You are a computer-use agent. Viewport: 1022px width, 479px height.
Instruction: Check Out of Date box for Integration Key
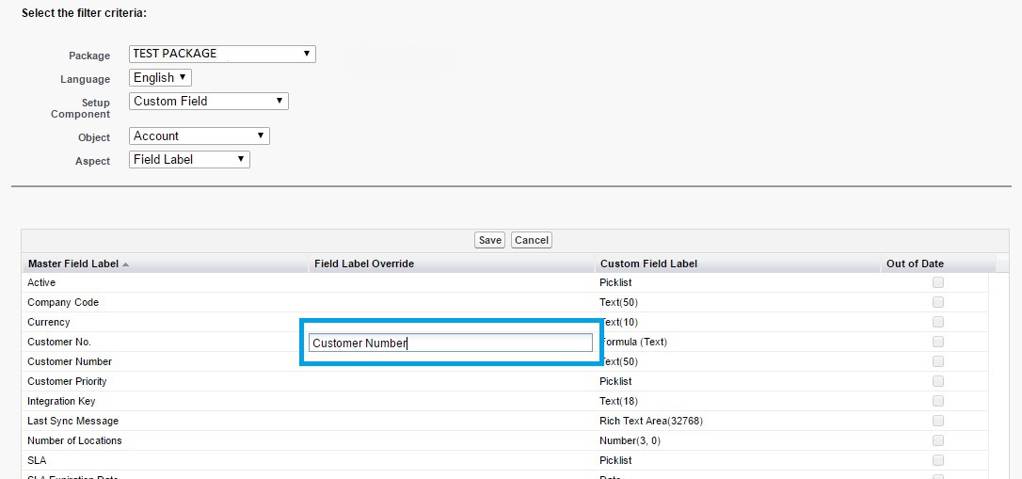click(937, 401)
